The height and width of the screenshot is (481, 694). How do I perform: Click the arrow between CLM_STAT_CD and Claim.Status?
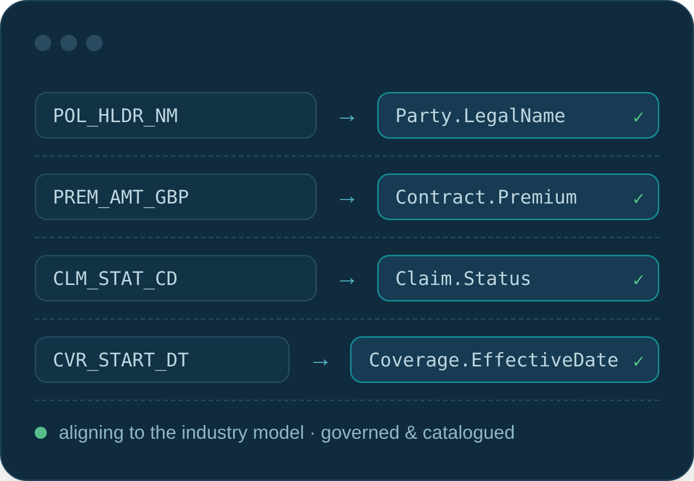click(x=347, y=281)
